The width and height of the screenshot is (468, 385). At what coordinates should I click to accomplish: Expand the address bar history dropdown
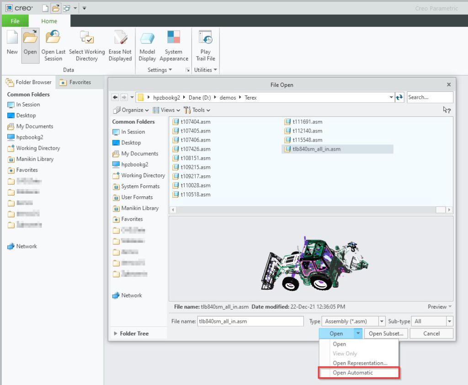click(391, 97)
